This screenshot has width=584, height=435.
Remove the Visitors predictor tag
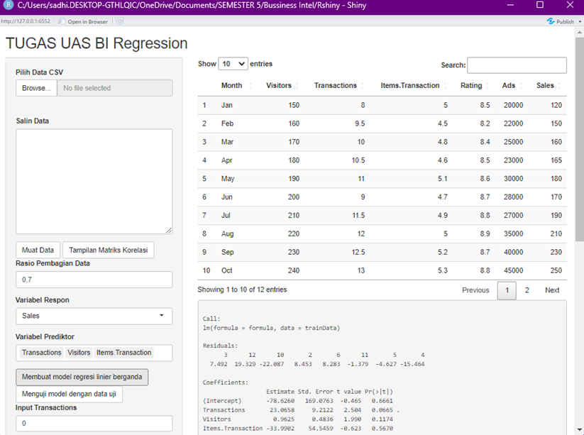(79, 353)
